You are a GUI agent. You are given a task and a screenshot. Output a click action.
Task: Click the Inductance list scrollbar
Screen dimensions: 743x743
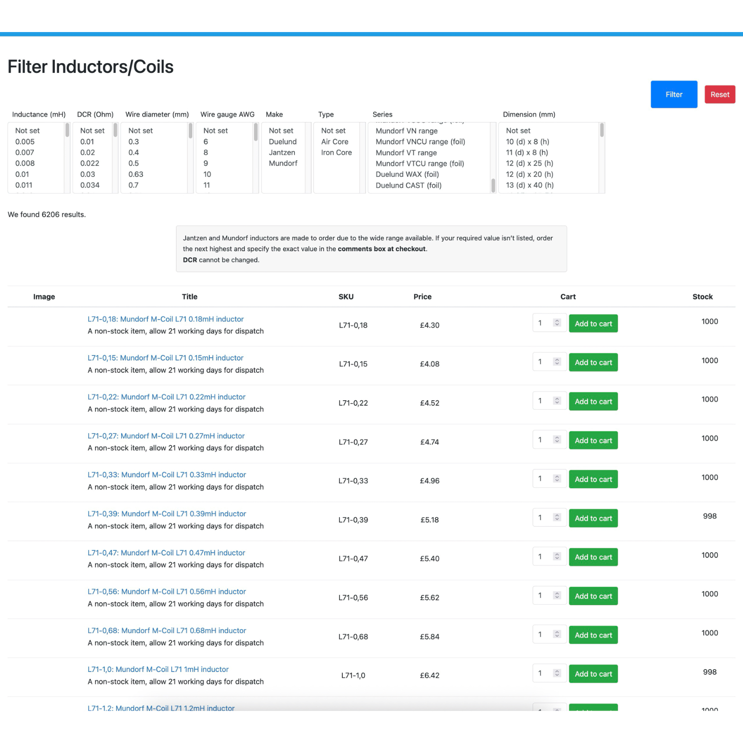[x=67, y=130]
